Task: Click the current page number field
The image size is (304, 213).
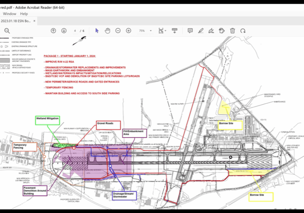Action: pos(75,31)
